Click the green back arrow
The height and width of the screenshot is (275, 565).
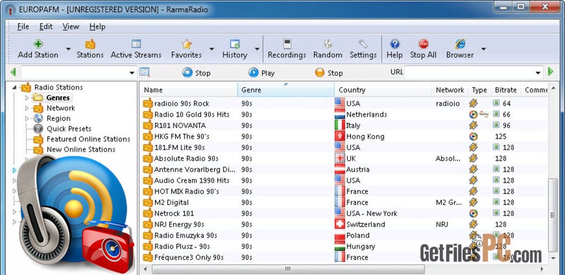13,72
